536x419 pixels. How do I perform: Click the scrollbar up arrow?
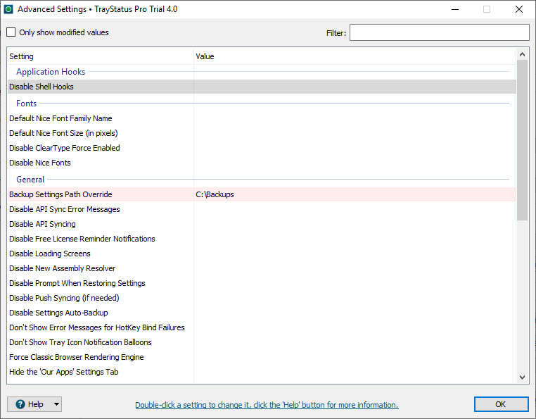[523, 54]
